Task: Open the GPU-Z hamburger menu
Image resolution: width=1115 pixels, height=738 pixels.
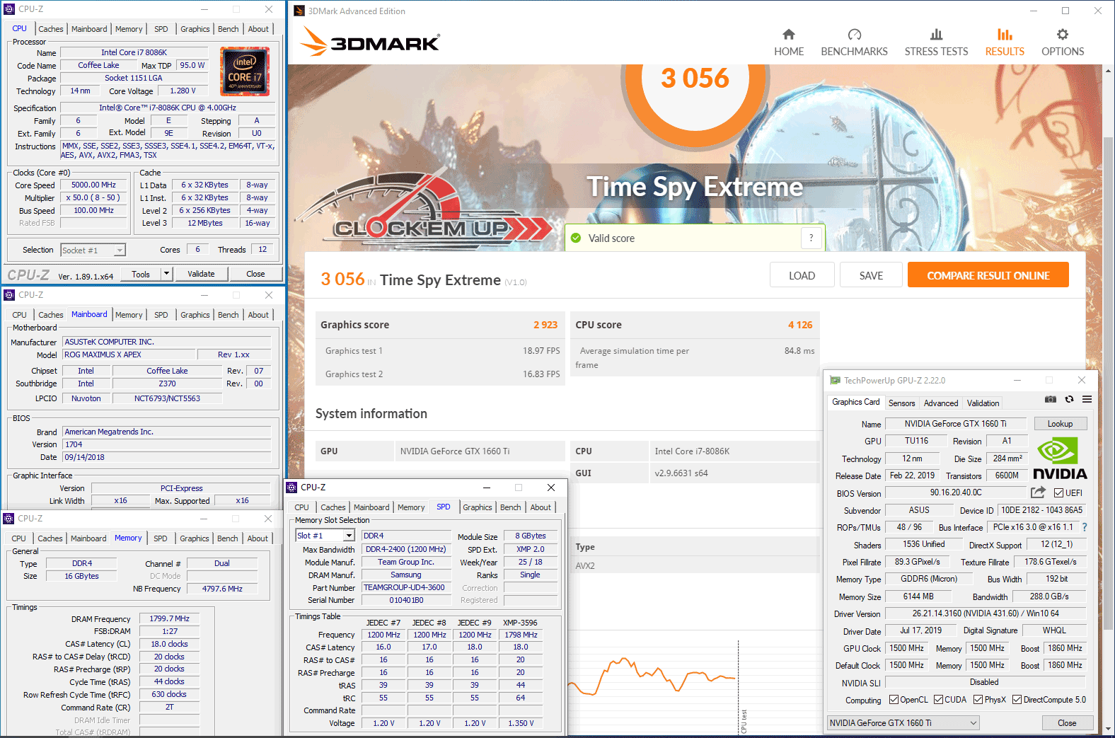Action: pos(1087,400)
